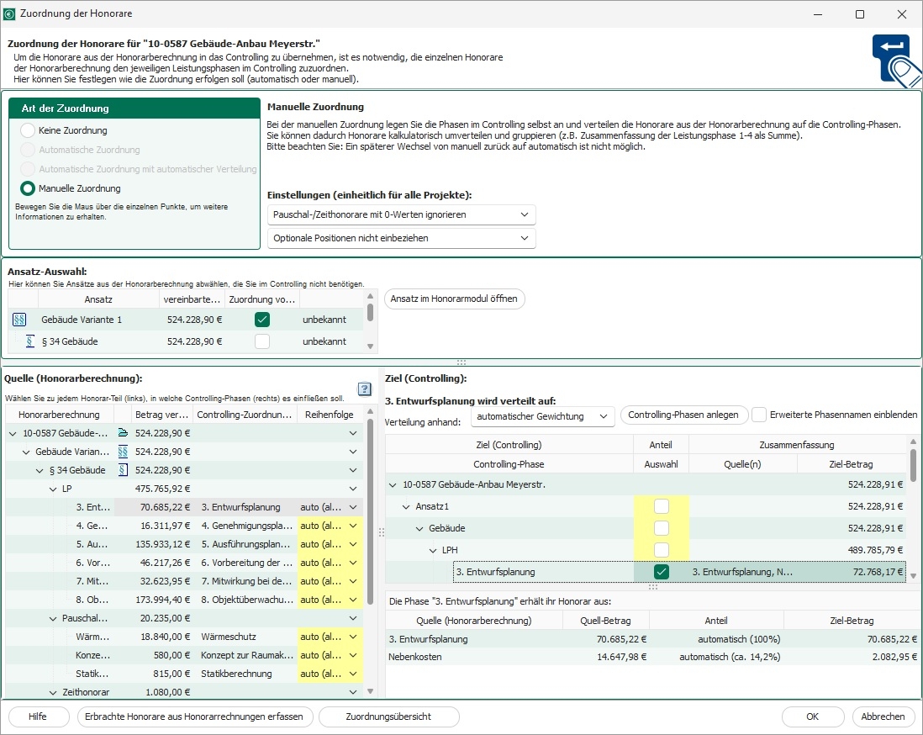Screen dimensions: 923x735
Task: Click the 'Controlling-Zuordnun...' column header
Action: [245, 415]
